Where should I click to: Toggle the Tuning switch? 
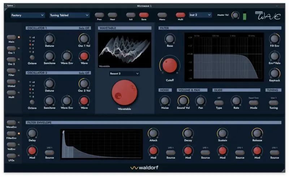pos(273,103)
